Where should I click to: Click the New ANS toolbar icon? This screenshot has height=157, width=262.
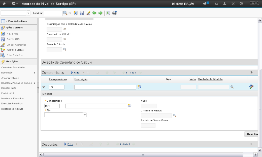(76, 13)
